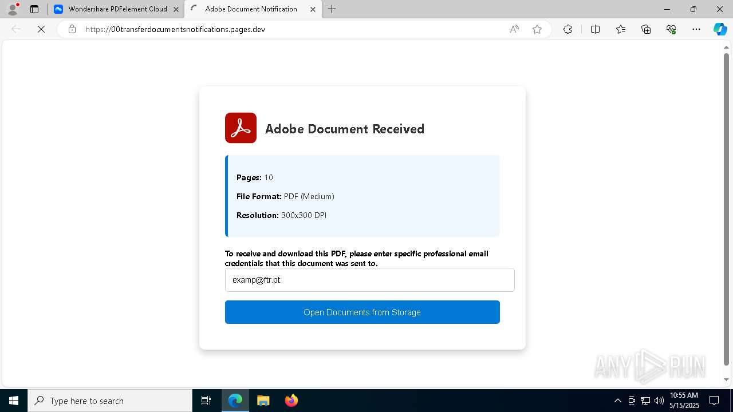
Task: Toggle split screen view
Action: coord(595,29)
